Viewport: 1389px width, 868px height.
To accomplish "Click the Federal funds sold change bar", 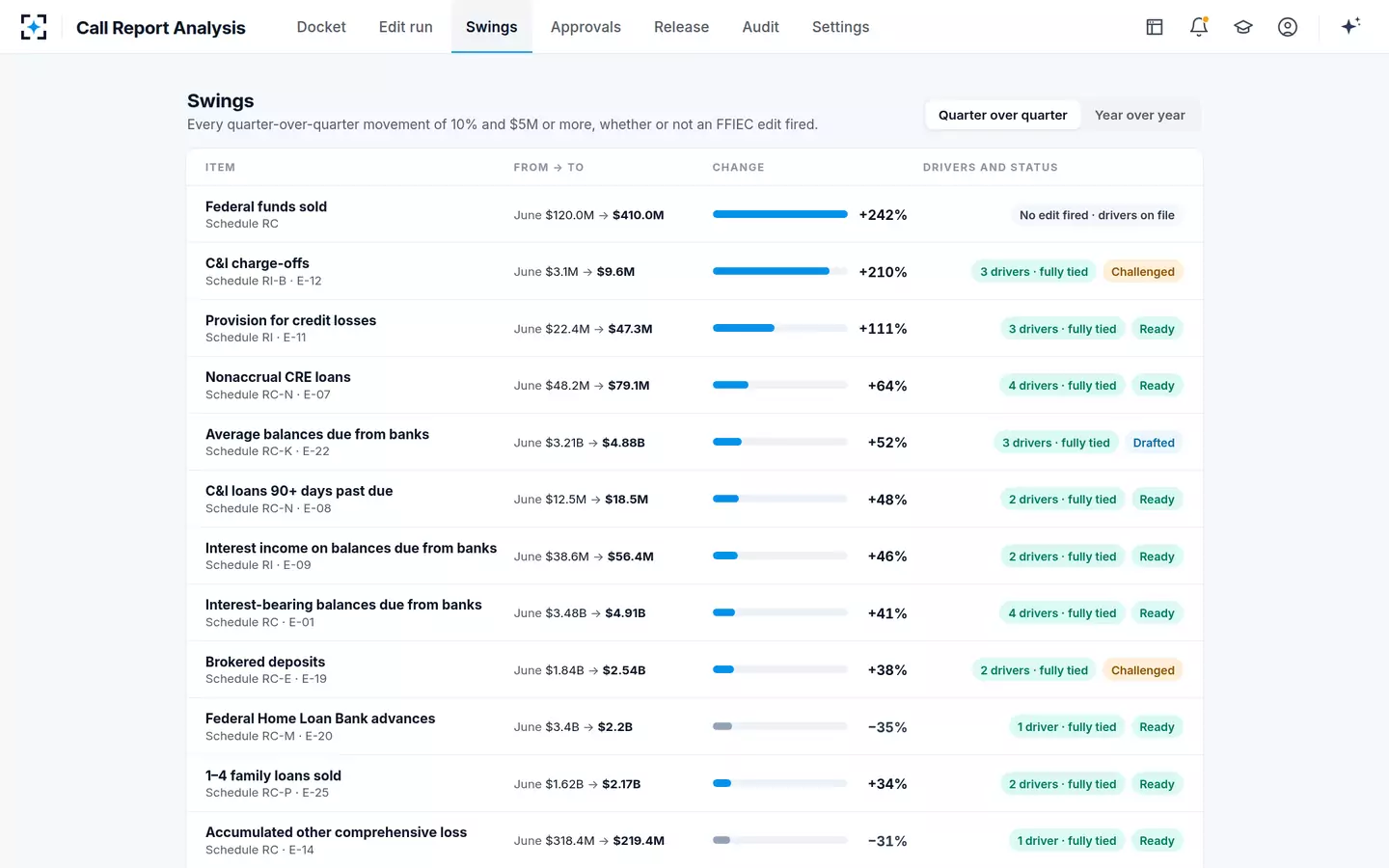I will (779, 214).
